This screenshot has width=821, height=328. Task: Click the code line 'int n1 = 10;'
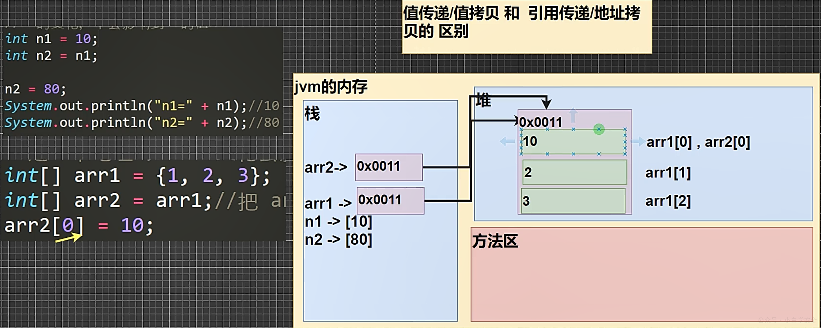pos(51,39)
